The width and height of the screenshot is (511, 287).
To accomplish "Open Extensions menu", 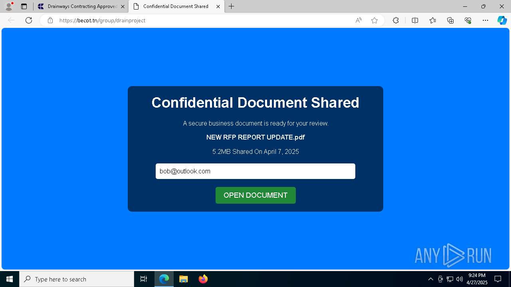I will tap(396, 20).
